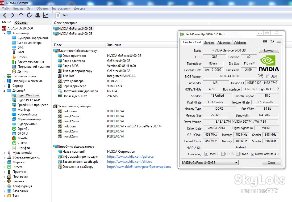This screenshot has width=292, height=202.
Task: Switch to the Sensors tab in GPU-Z
Action: click(x=209, y=42)
